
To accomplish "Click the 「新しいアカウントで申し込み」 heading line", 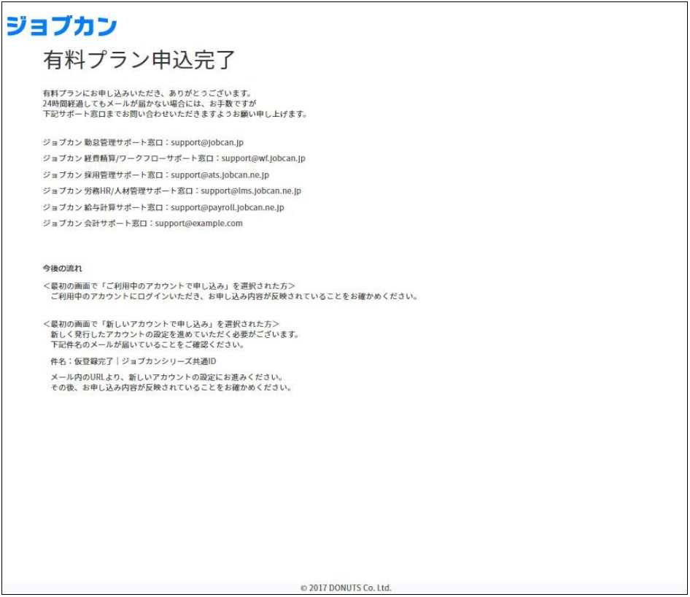I will tap(160, 323).
